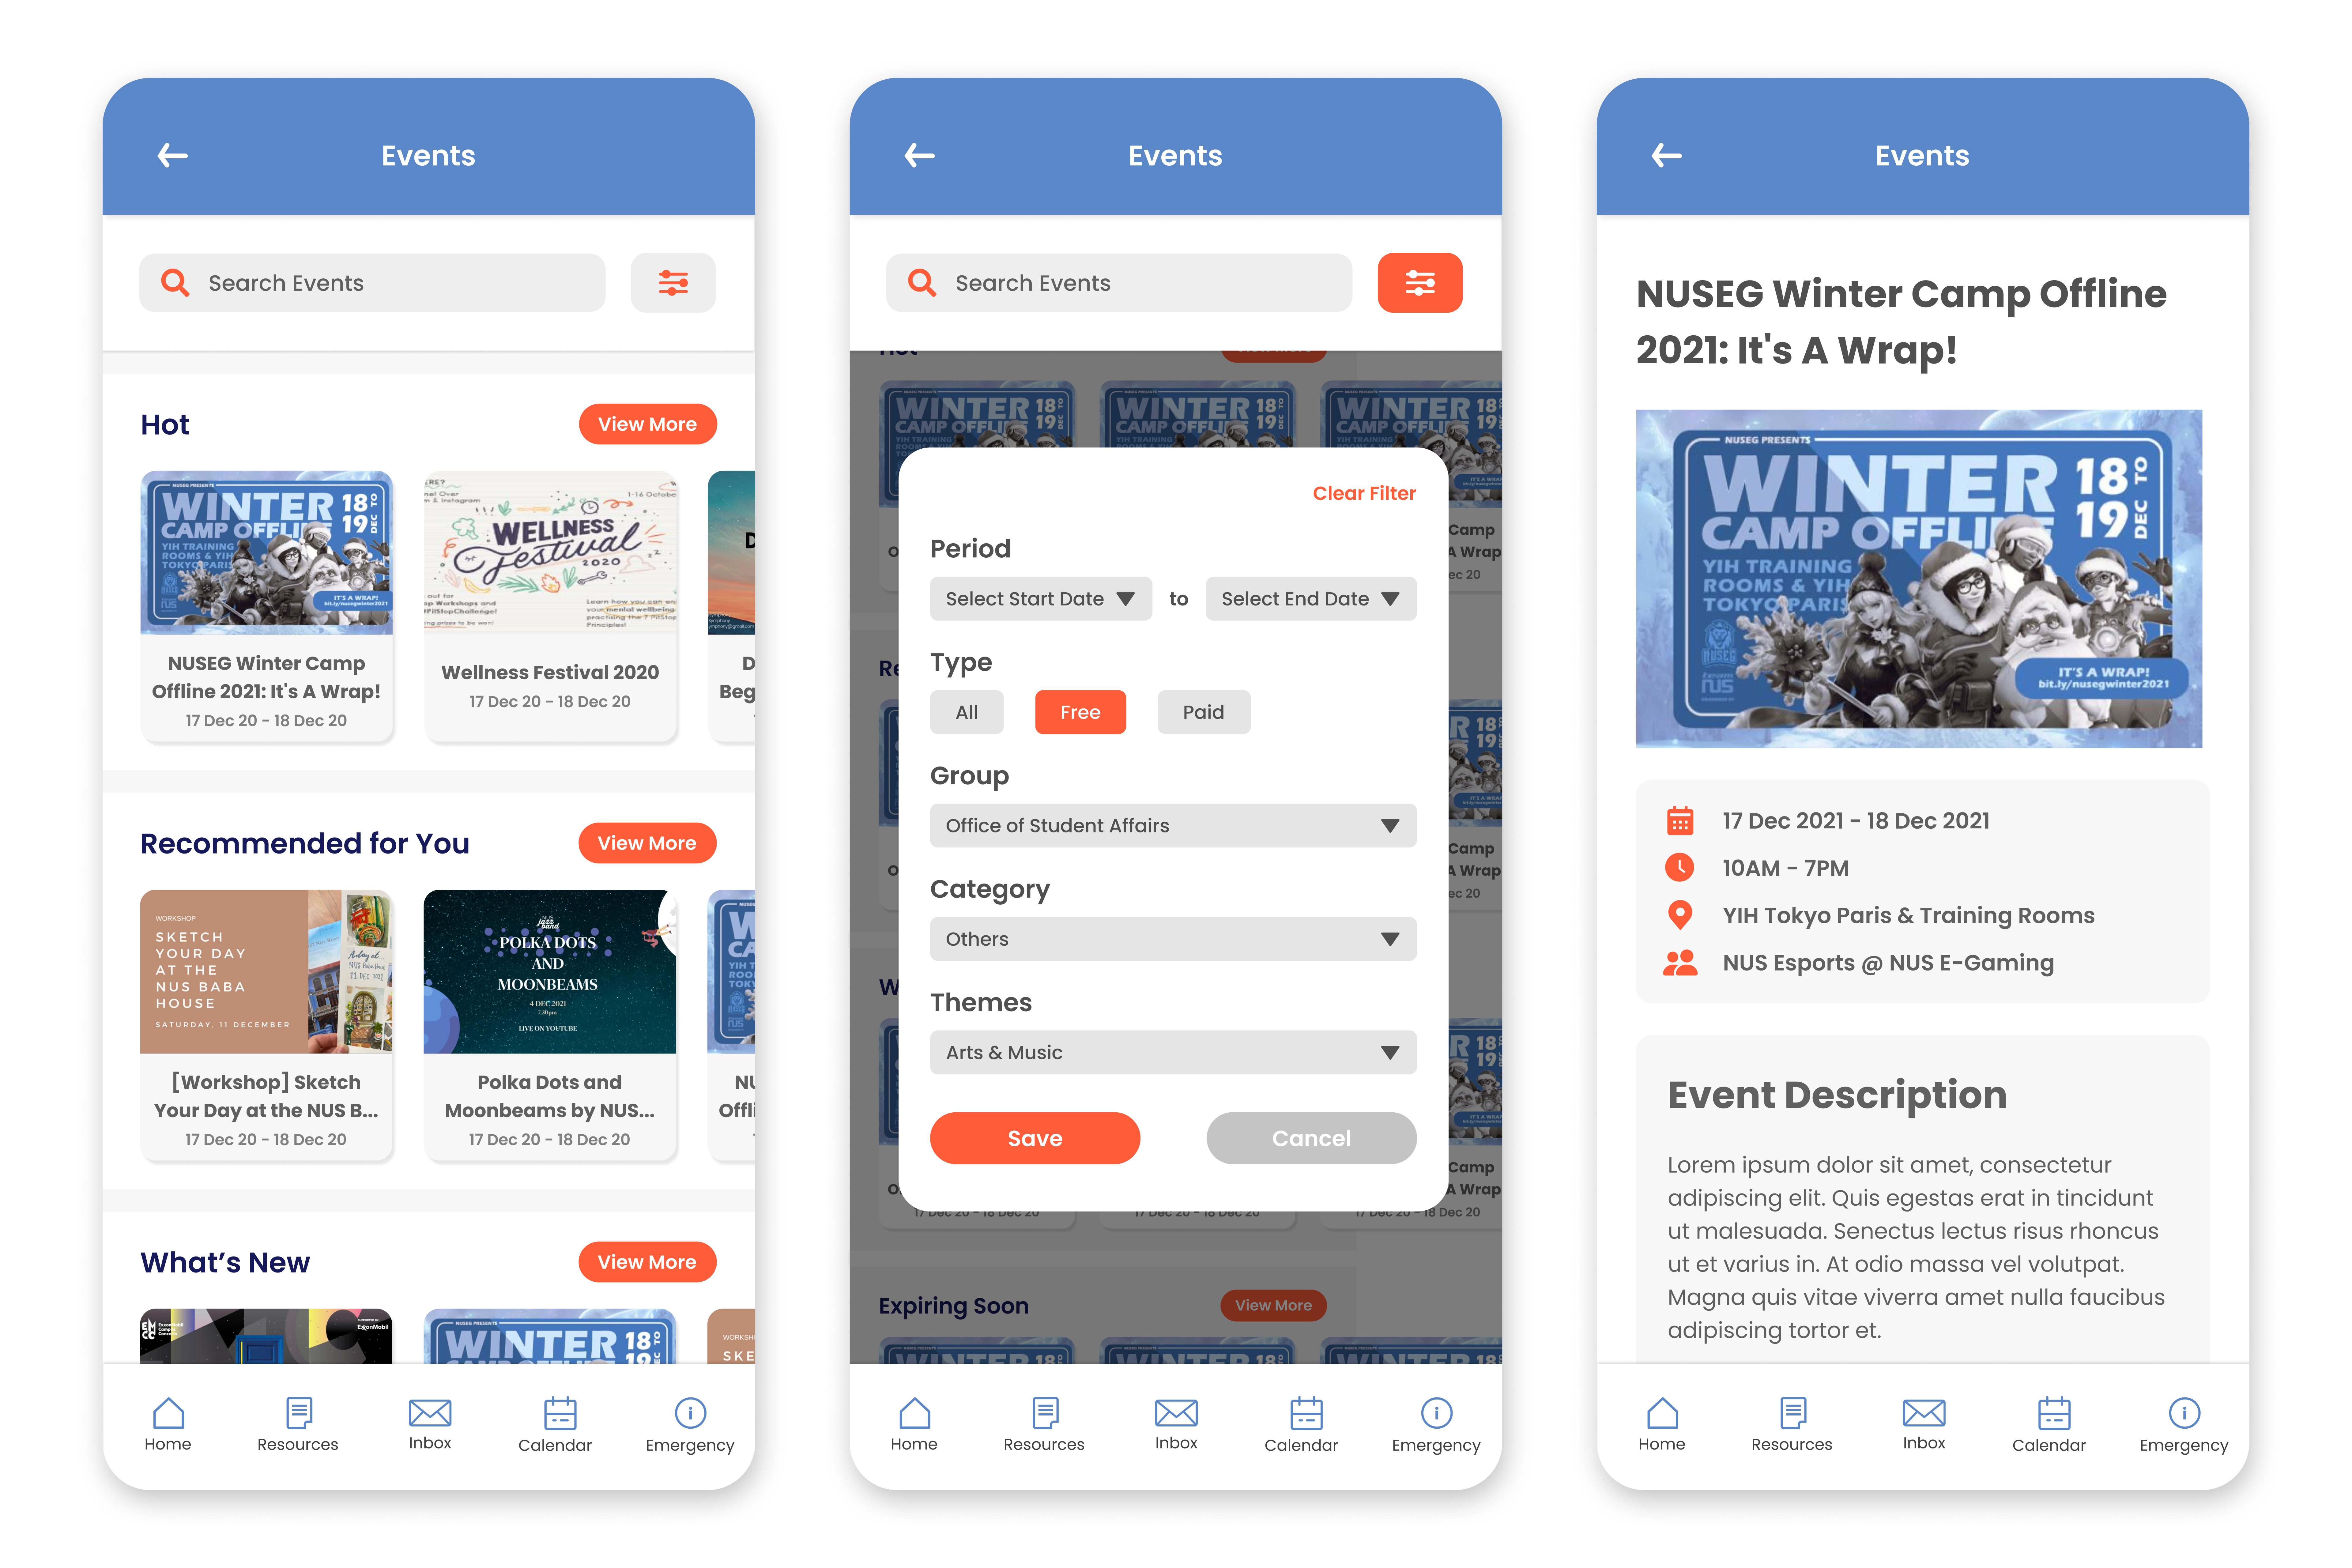Select Free type radio button
The image size is (2352, 1568).
1080,710
